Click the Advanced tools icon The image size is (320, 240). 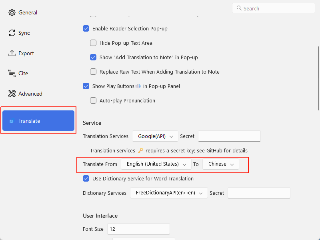click(x=12, y=94)
